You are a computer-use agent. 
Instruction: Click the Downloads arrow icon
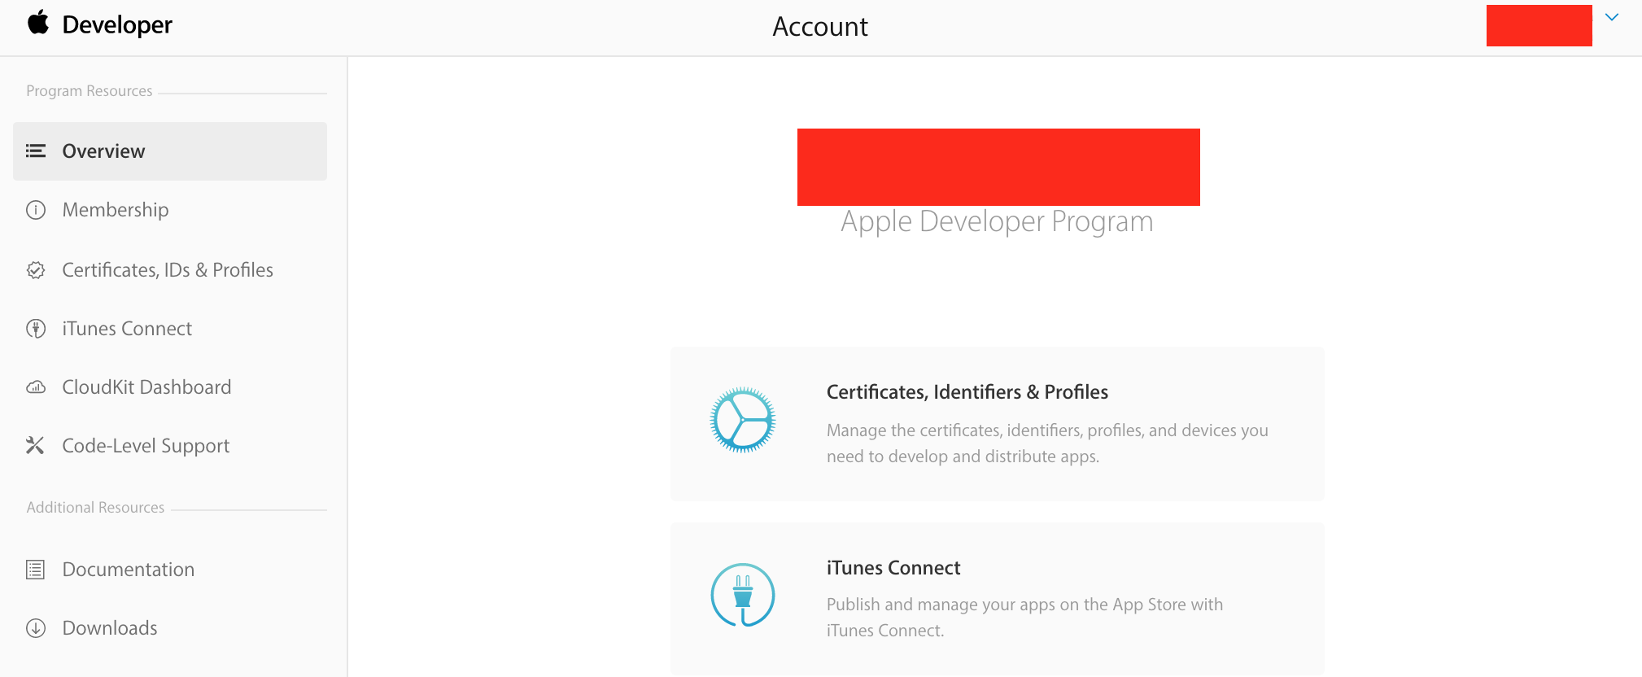[x=35, y=628]
